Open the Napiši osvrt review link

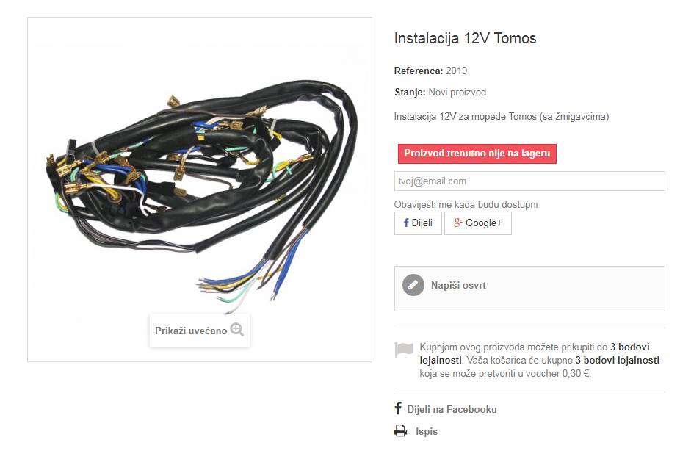(x=458, y=285)
